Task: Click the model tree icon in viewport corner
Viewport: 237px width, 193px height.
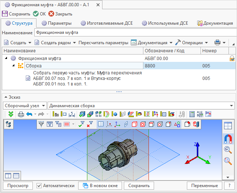Action: (x=8, y=124)
